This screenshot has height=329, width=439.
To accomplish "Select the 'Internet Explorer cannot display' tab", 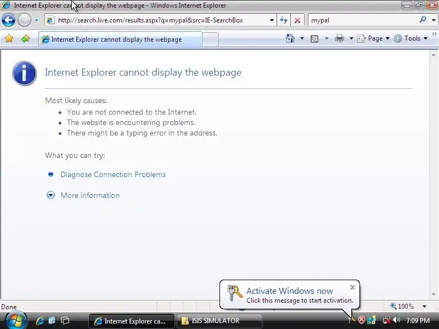I will pos(120,39).
